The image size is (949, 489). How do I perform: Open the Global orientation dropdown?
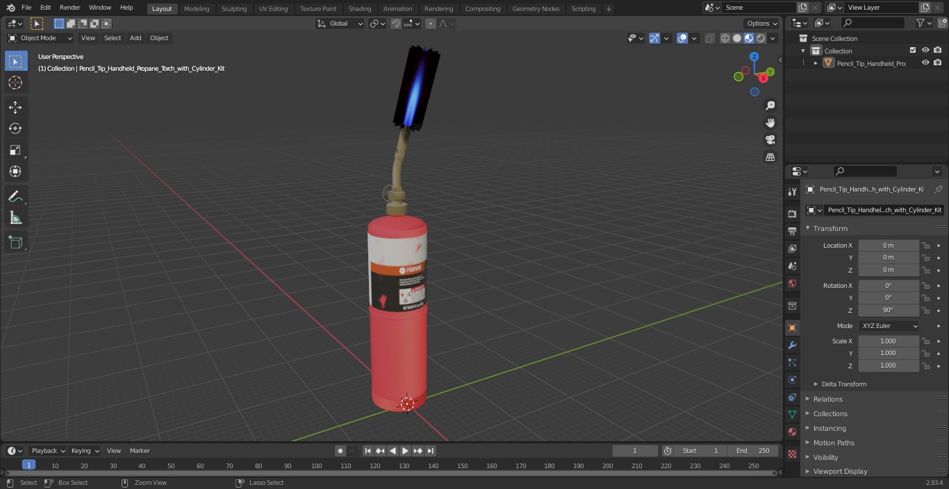[x=340, y=24]
